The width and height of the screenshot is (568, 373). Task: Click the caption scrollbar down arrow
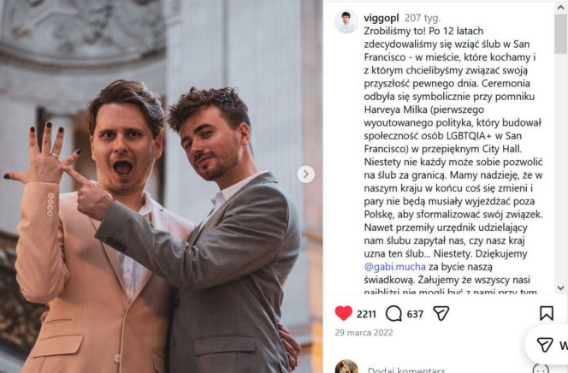click(x=561, y=288)
